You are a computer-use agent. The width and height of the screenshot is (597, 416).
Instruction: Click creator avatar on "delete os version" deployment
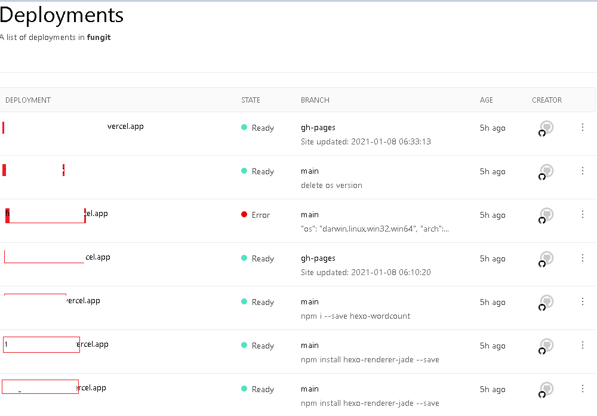546,171
